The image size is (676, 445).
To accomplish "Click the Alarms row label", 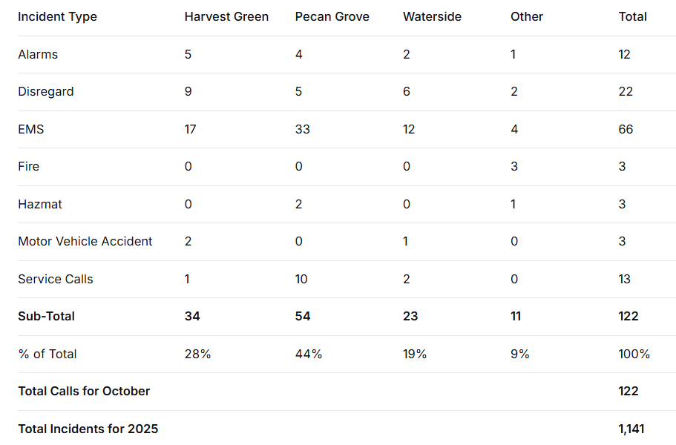I will tap(38, 54).
